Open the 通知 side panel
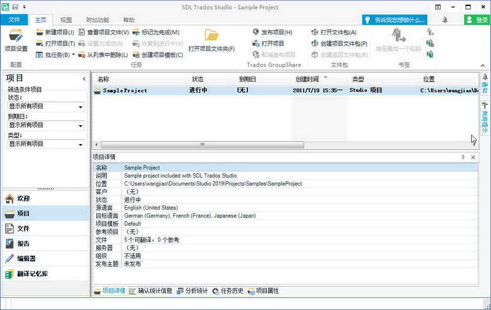 (485, 84)
